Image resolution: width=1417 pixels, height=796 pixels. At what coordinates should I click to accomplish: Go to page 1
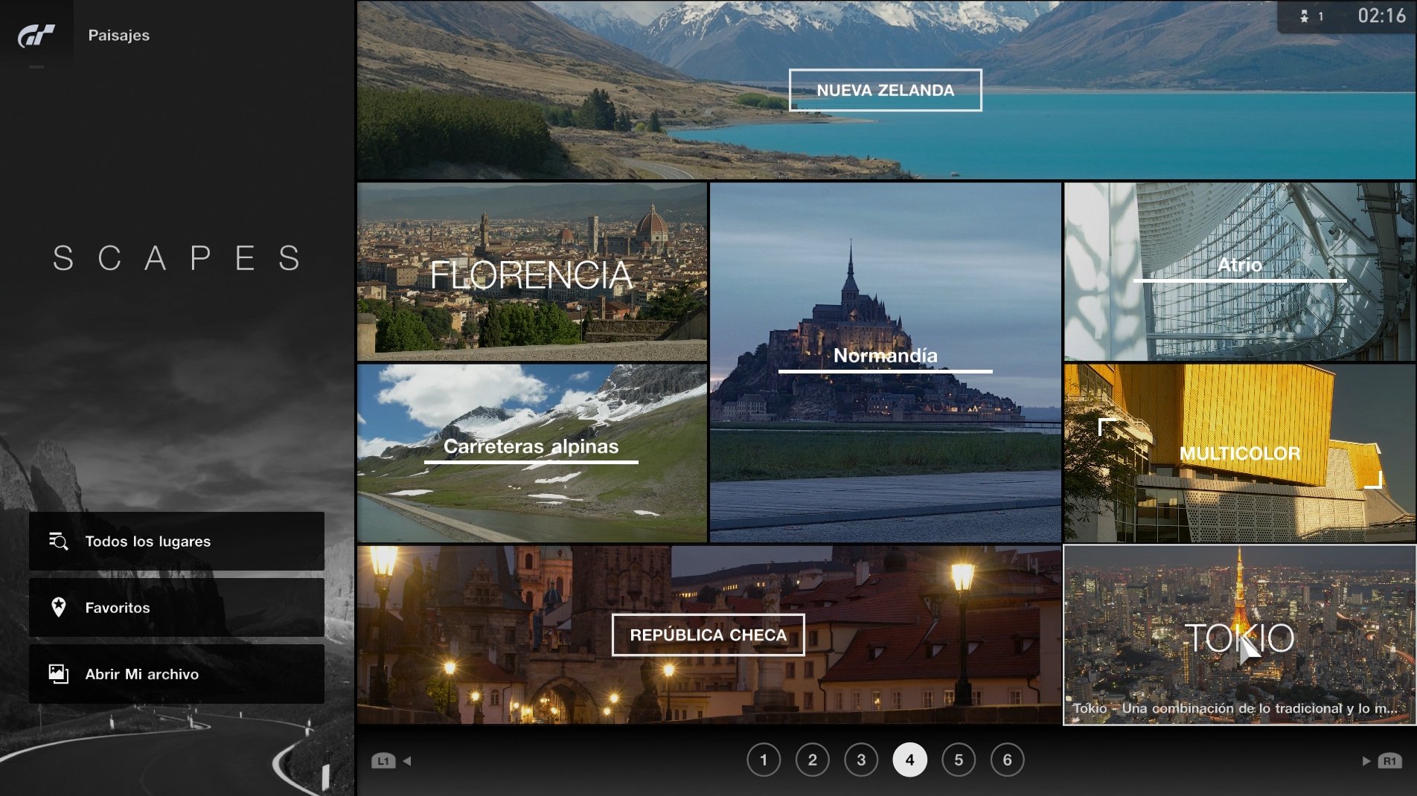pos(763,760)
